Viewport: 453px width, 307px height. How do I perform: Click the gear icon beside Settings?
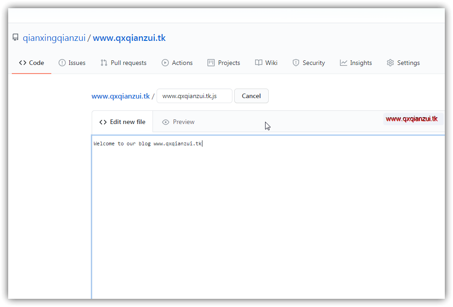tap(390, 63)
